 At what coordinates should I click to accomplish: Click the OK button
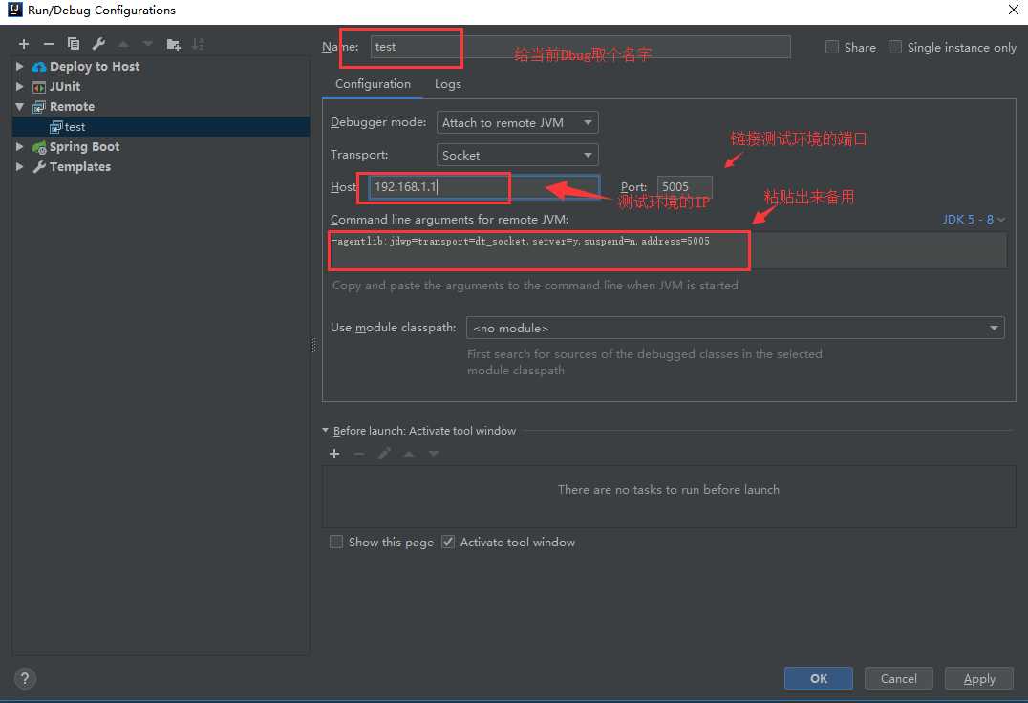[x=818, y=679]
